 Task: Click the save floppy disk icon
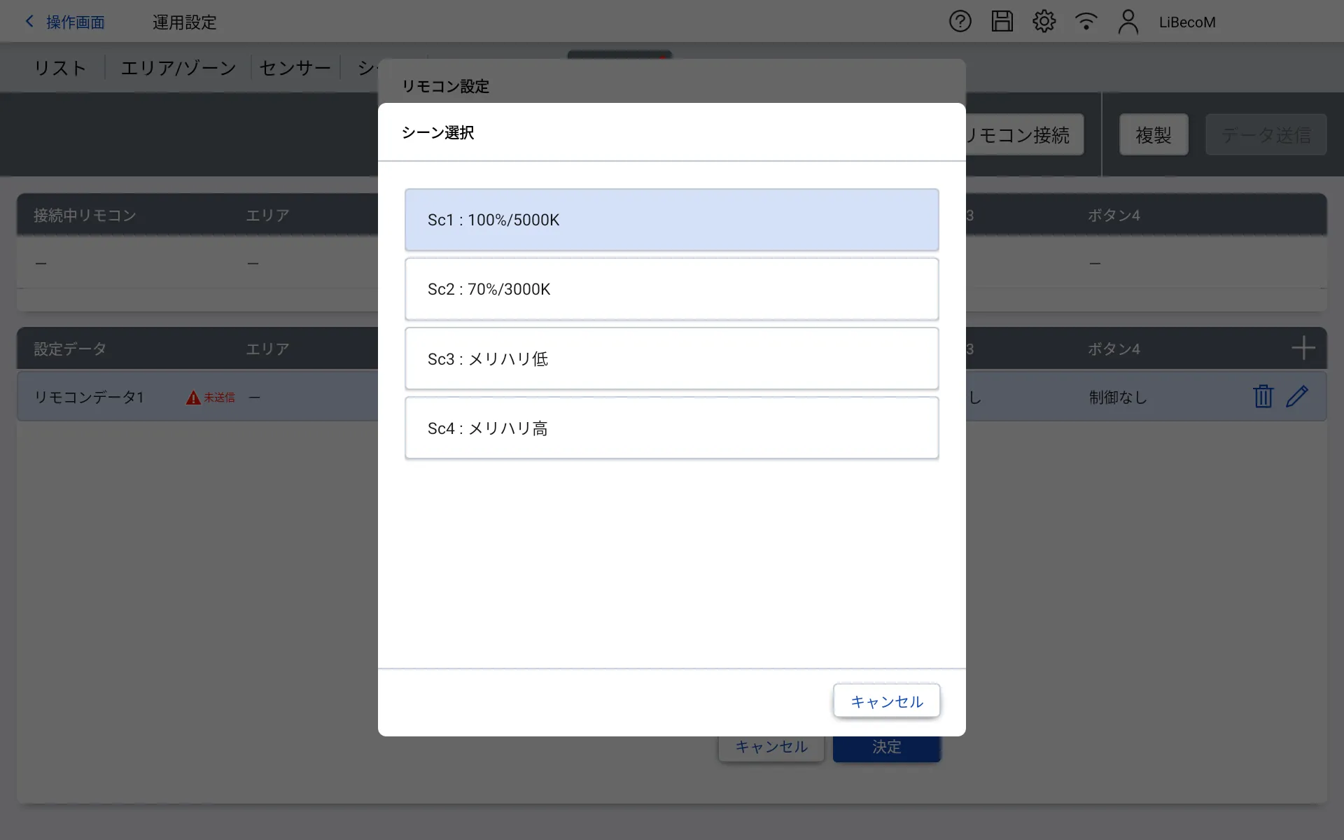coord(1002,22)
